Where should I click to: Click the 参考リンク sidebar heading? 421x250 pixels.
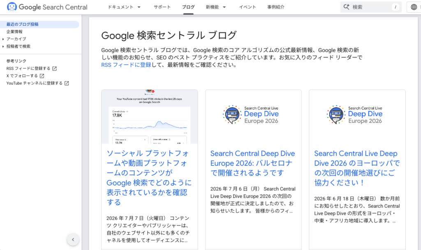click(16, 61)
